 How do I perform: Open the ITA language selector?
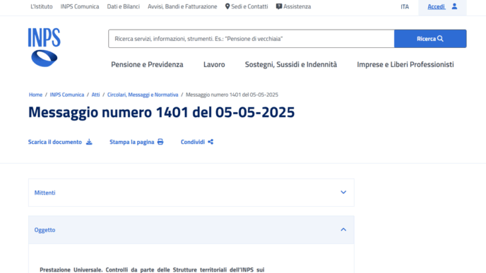(x=405, y=6)
